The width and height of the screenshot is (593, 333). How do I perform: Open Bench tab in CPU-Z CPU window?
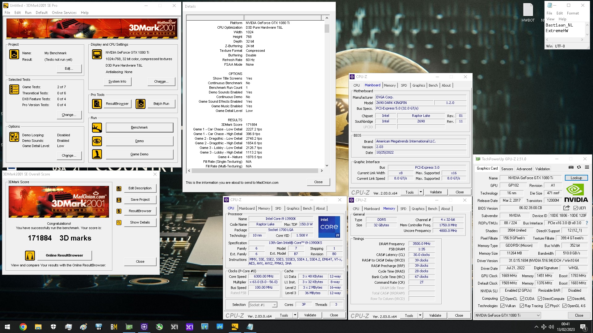[307, 208]
